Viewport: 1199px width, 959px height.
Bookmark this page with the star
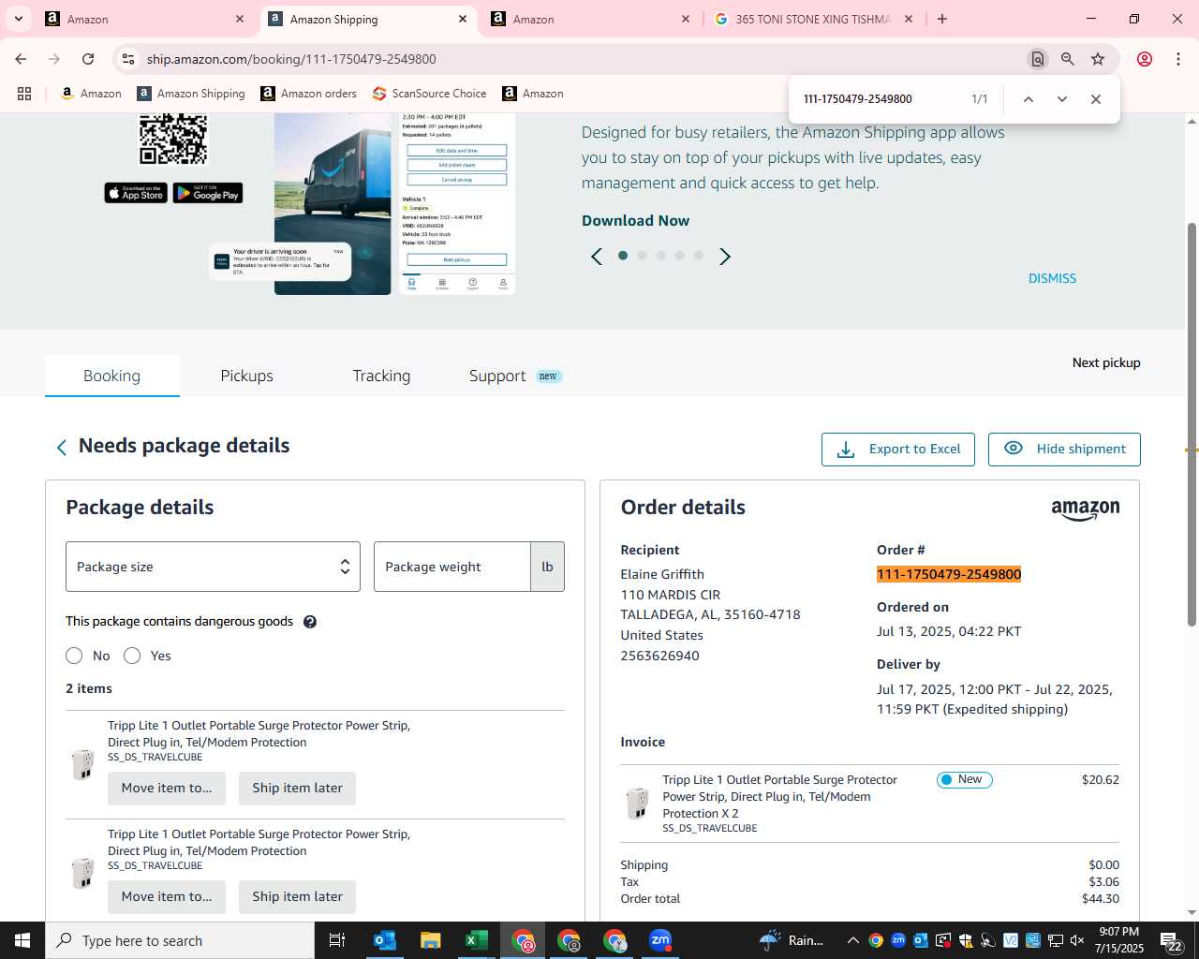tap(1098, 59)
